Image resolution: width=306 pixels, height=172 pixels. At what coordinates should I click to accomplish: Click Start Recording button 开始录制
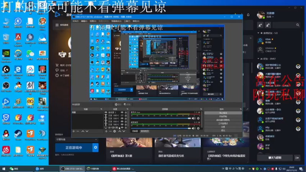pyautogui.click(x=223, y=117)
